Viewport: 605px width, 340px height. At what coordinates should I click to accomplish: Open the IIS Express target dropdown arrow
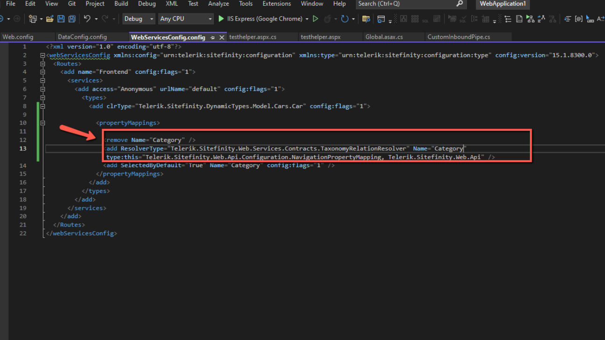[x=307, y=19]
